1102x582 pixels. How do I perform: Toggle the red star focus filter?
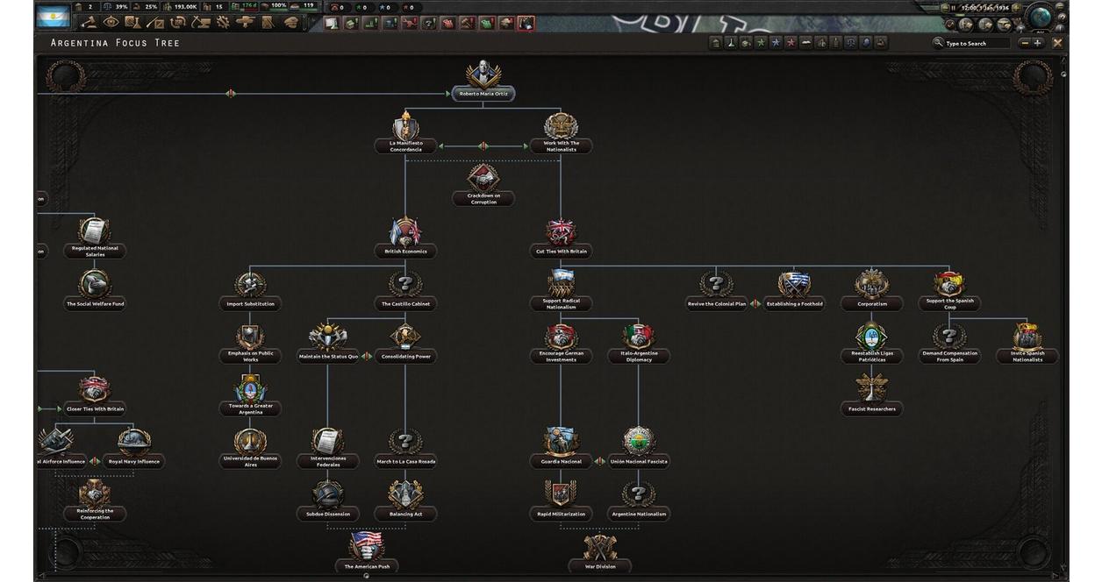pos(791,43)
